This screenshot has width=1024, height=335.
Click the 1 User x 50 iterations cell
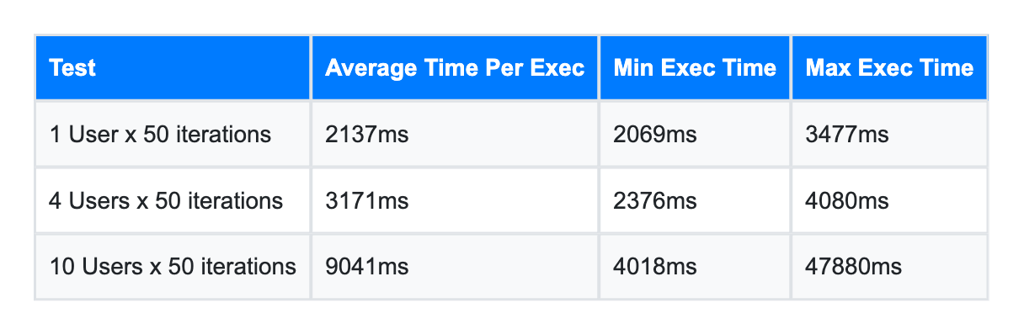tap(173, 134)
